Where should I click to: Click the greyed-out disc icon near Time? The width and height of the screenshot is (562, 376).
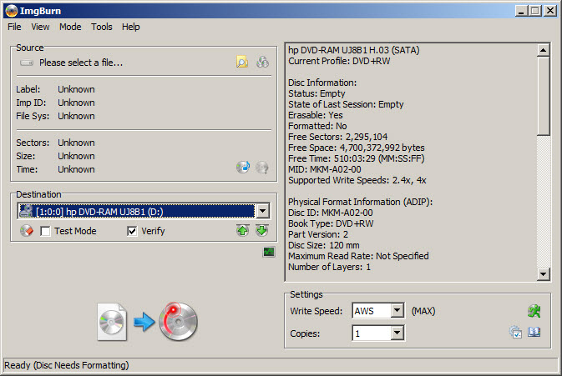click(x=262, y=167)
